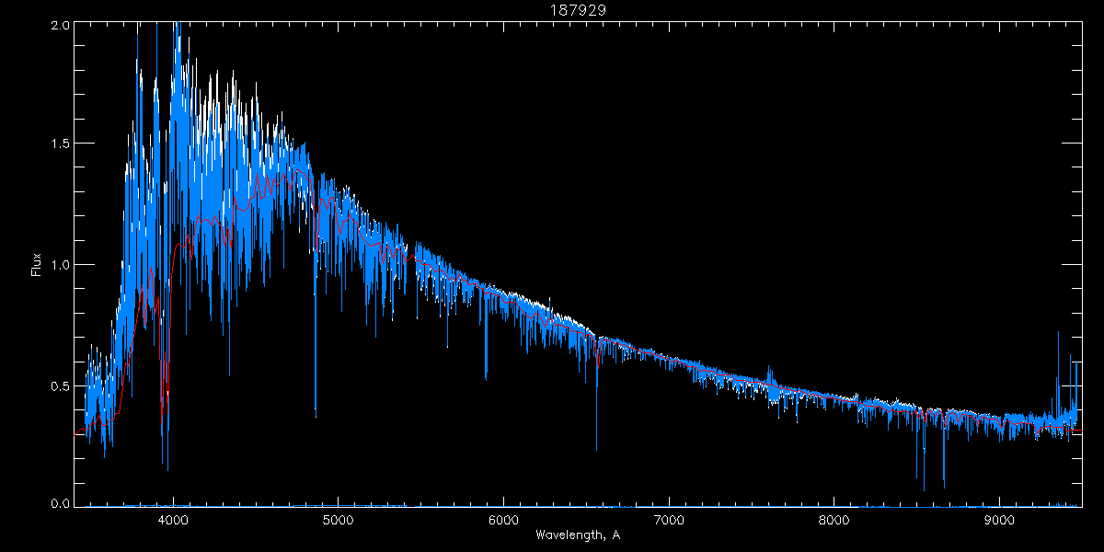Click the Flux y-axis label

[x=37, y=265]
